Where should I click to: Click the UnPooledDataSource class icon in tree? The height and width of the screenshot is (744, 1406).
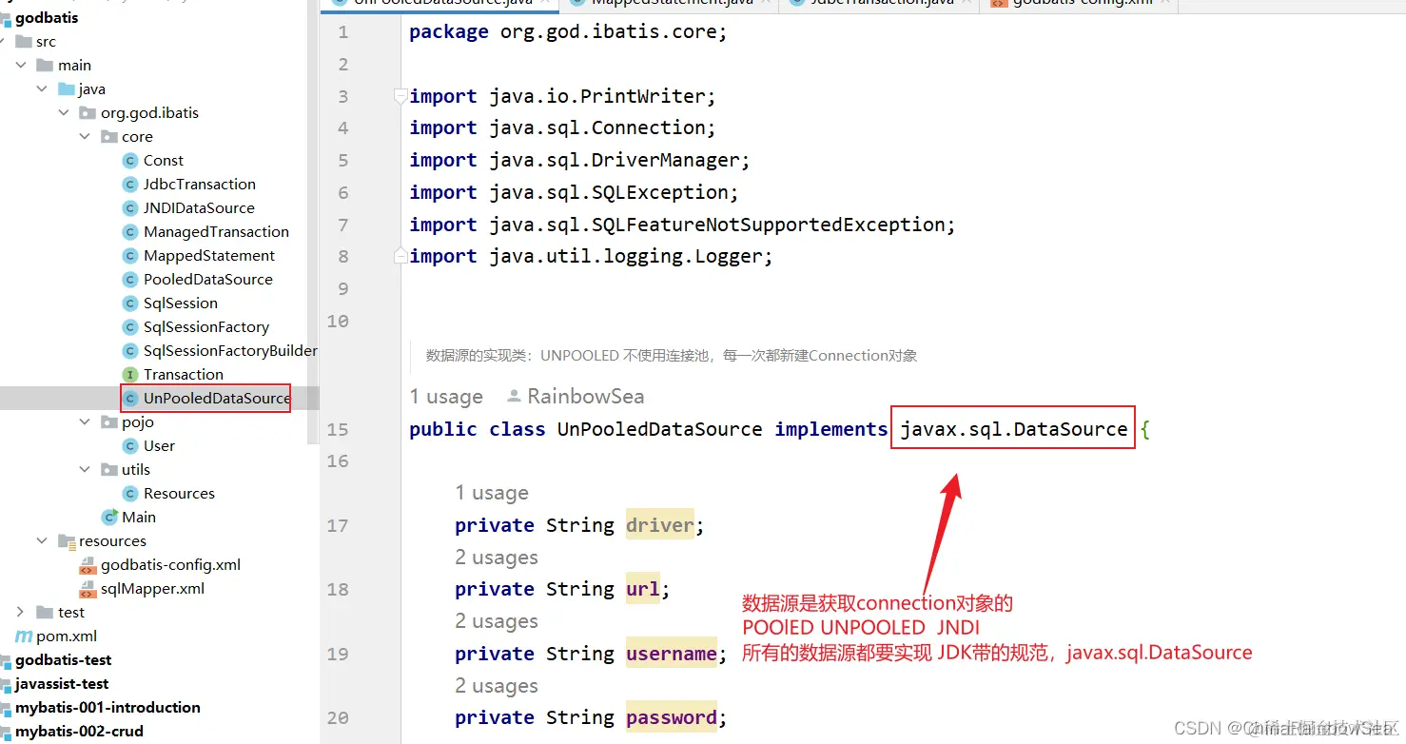coord(130,399)
